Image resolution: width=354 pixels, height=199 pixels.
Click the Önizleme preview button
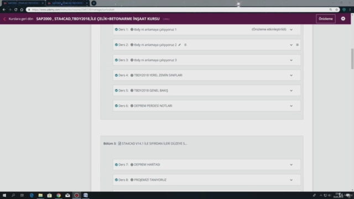coord(326,19)
